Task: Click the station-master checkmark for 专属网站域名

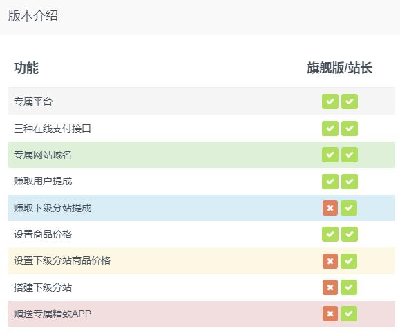Action: point(350,155)
